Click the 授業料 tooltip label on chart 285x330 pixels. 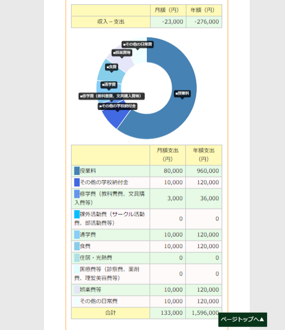182,94
